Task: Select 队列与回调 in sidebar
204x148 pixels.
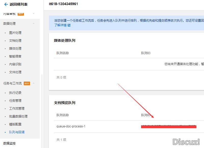Action: tap(17, 132)
